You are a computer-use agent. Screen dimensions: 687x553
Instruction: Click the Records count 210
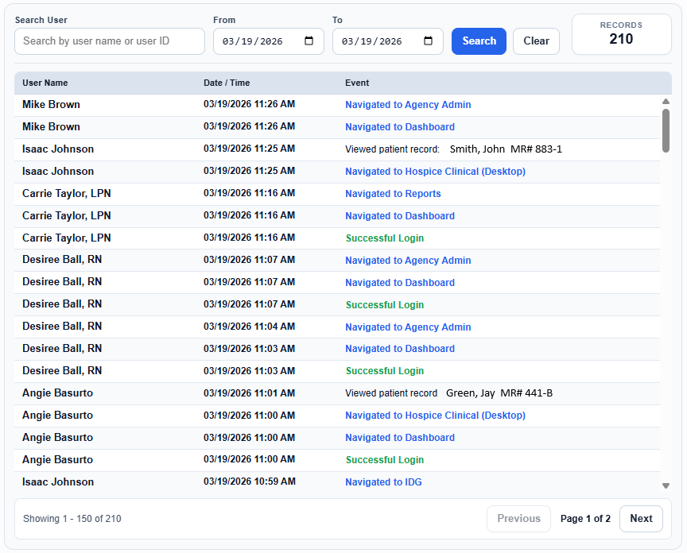coord(621,39)
